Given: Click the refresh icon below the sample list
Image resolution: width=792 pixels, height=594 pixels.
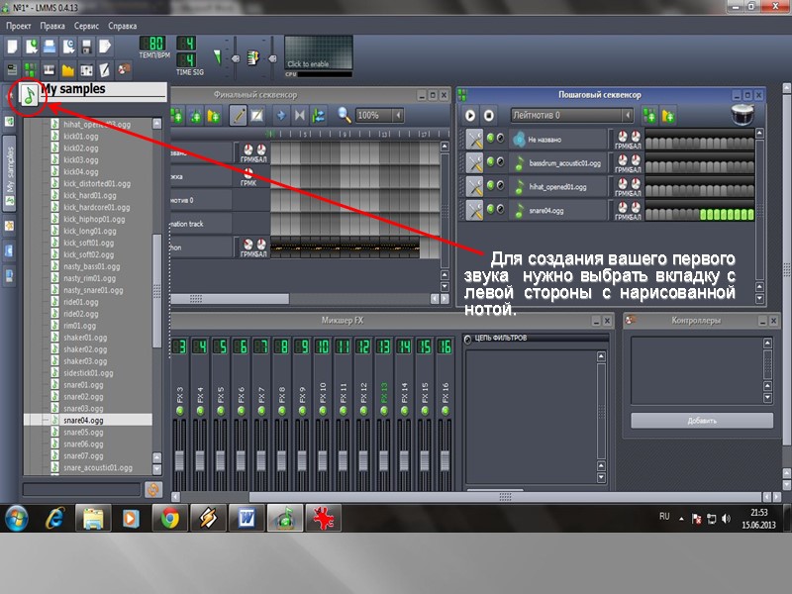Looking at the screenshot, I should (x=153, y=489).
